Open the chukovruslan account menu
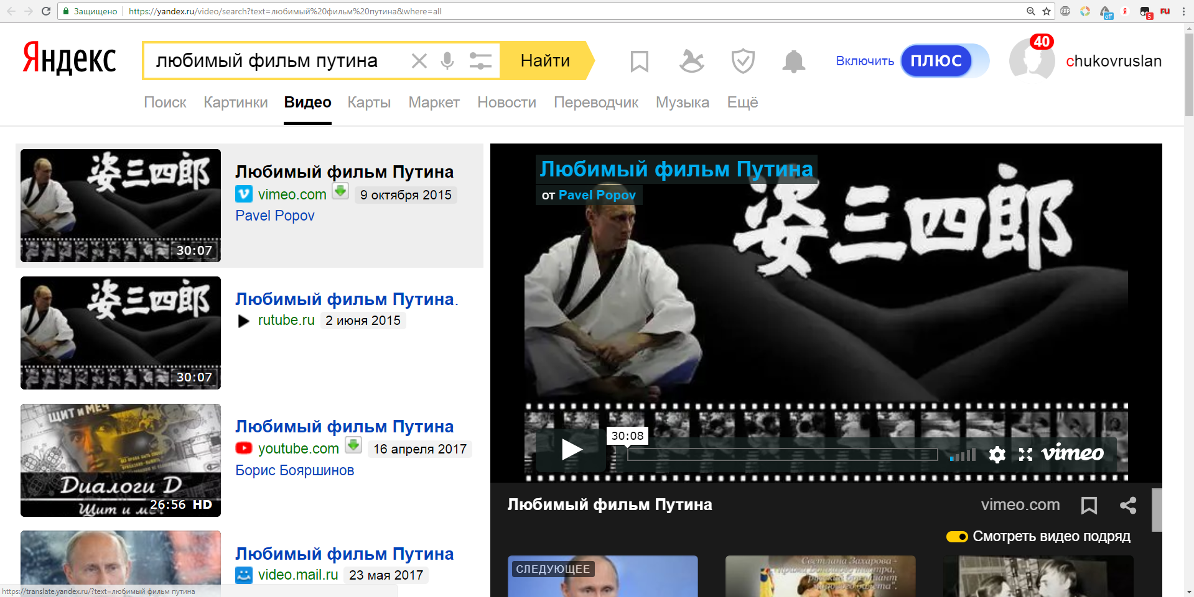This screenshot has height=597, width=1194. (x=1114, y=61)
